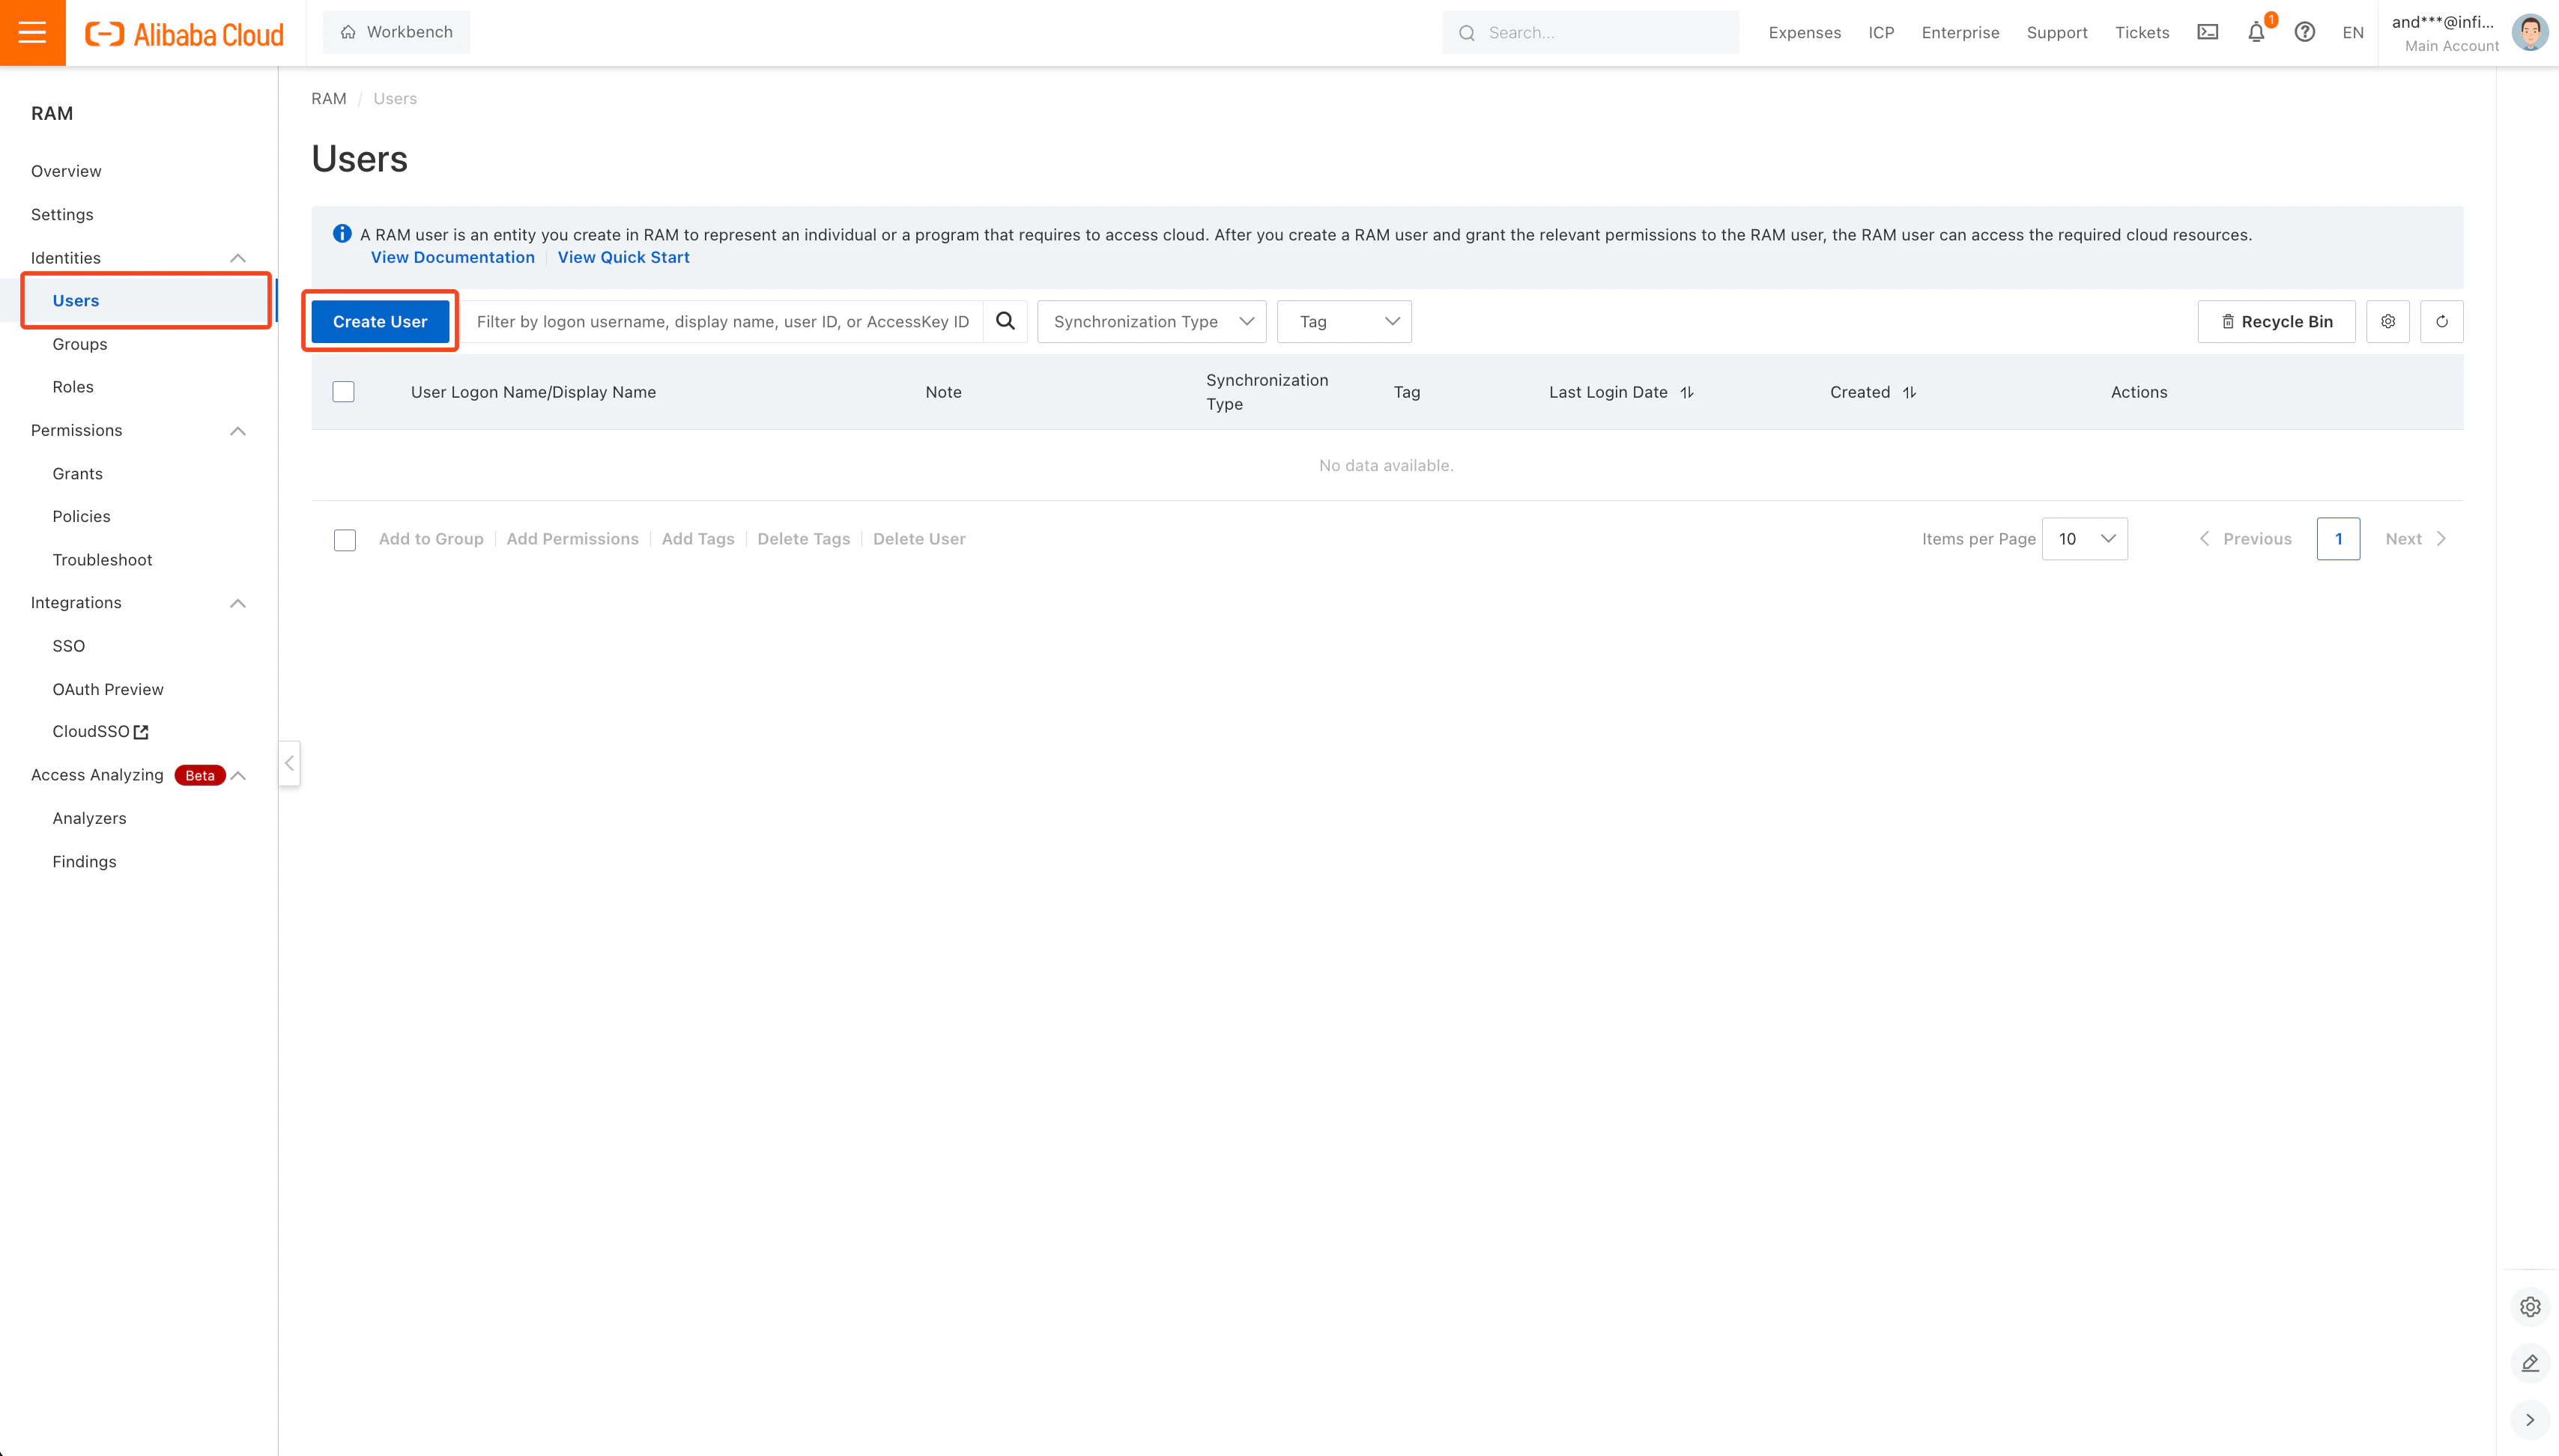Expand the right side panel arrow
2559x1456 pixels.
[x=2530, y=1419]
